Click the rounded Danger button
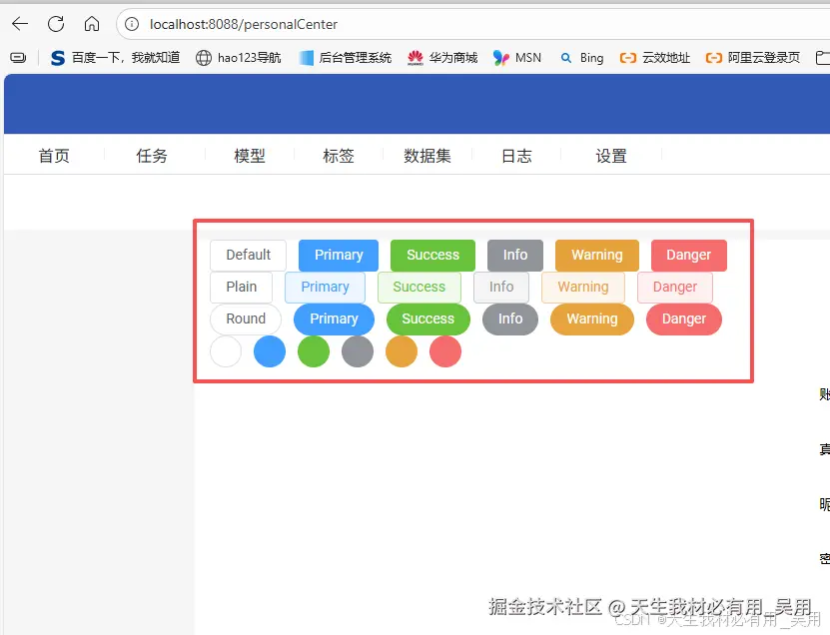Viewport: 830px width, 635px height. coord(683,318)
